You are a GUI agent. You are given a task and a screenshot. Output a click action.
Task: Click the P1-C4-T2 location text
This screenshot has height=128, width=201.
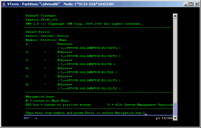89,56
